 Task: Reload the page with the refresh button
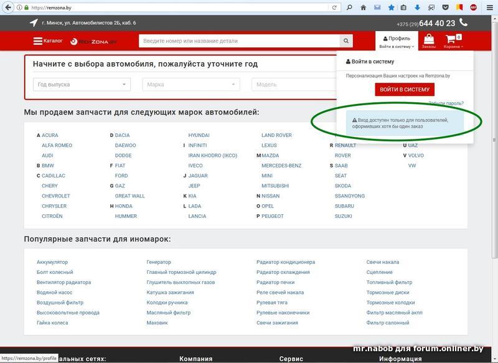point(335,7)
